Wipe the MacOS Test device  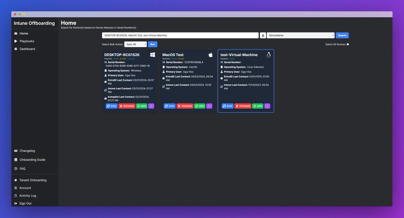point(200,106)
